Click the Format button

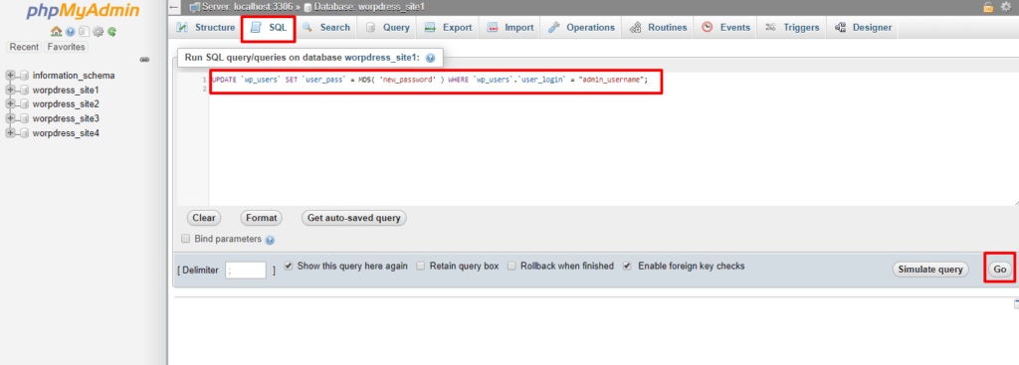[x=262, y=218]
